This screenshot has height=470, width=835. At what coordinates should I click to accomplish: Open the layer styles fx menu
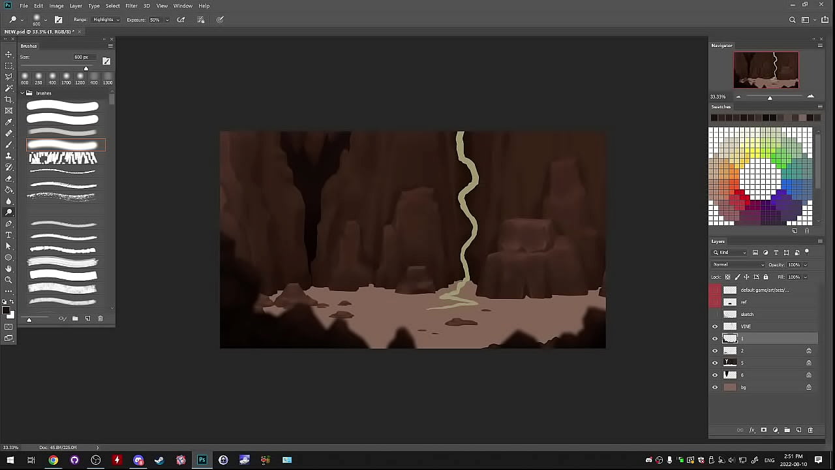751,430
